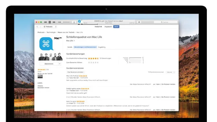
Task: Select the Mac Life PodCast review title
Action: [x=73, y=76]
